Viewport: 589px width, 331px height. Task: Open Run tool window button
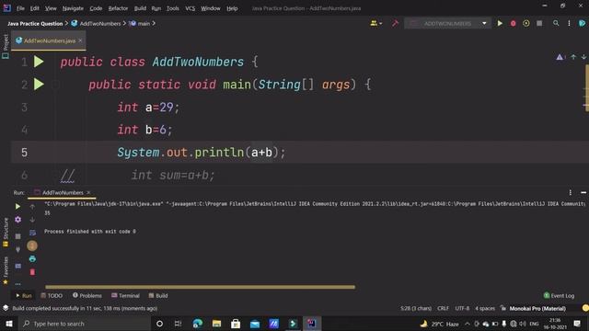coord(24,296)
